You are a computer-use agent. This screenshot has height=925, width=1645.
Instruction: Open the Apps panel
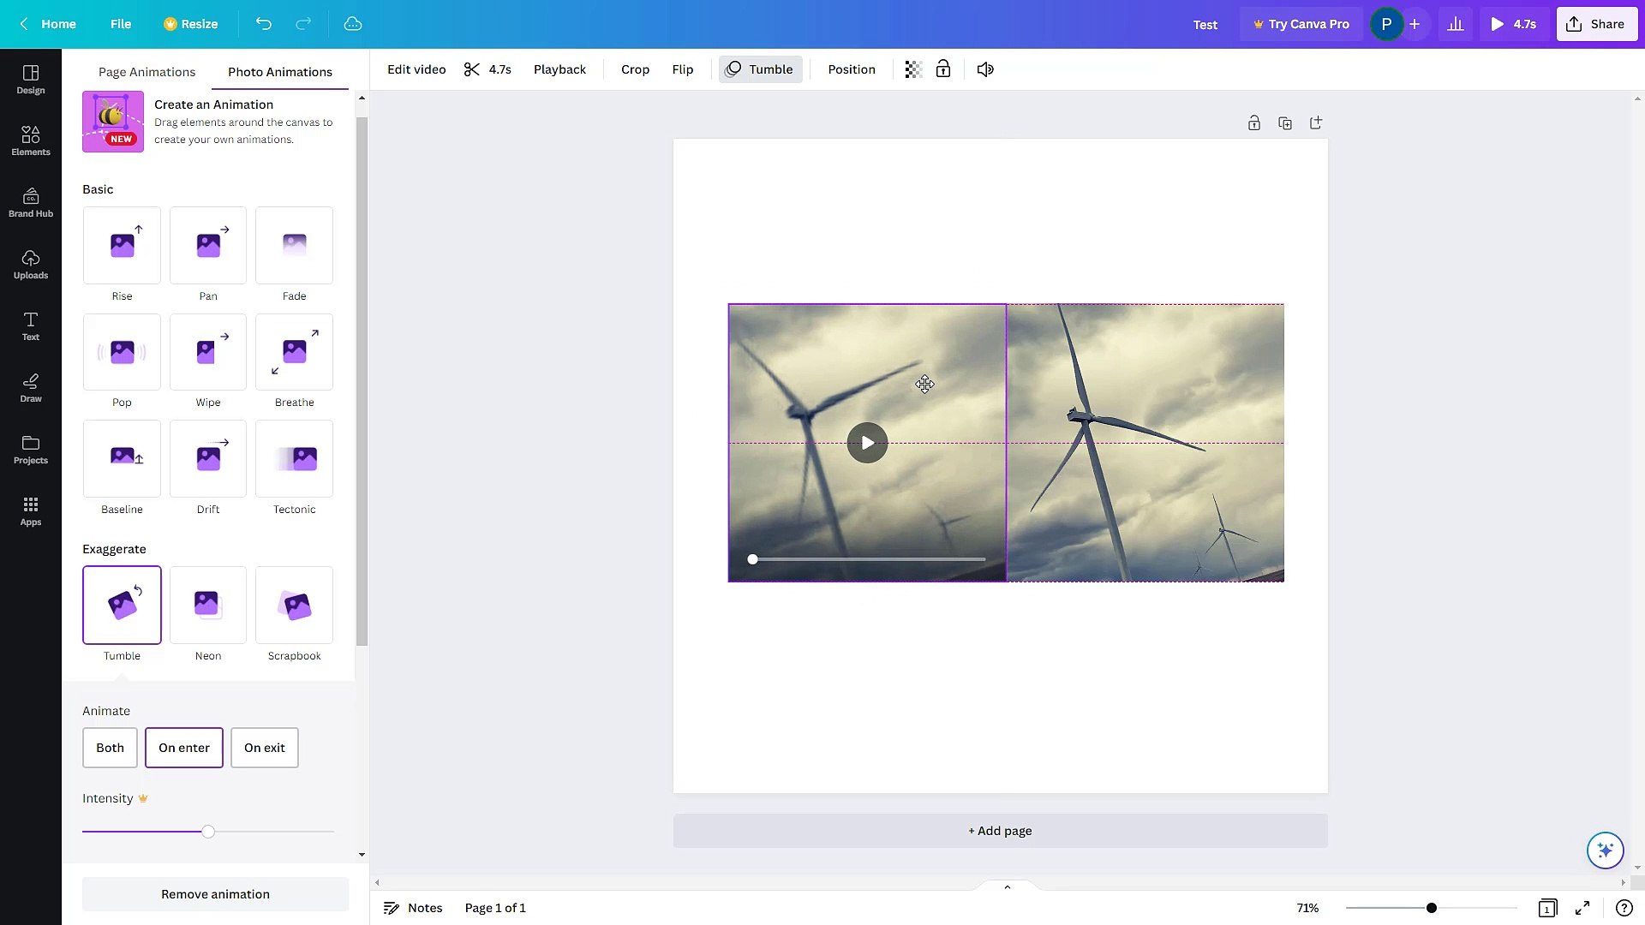pos(31,510)
